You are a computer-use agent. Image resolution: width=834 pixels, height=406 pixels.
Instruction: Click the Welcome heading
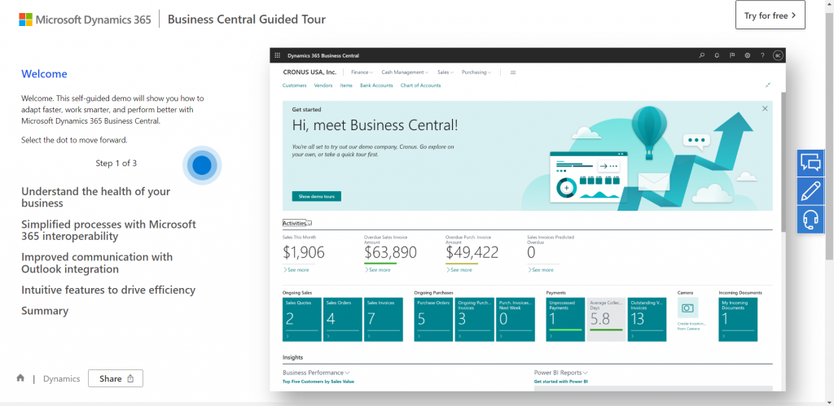[x=44, y=74]
